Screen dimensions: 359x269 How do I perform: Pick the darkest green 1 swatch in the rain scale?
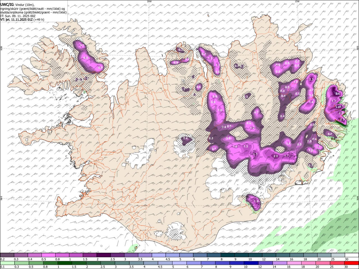(65, 263)
